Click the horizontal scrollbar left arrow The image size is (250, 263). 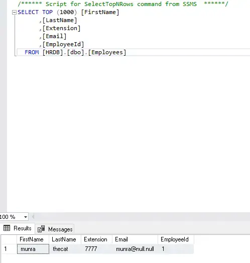33,217
